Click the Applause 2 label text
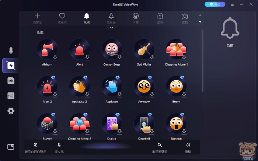 (x=79, y=102)
